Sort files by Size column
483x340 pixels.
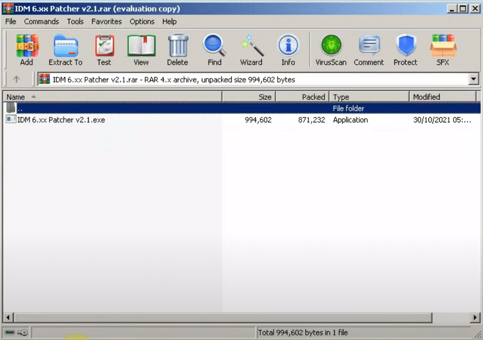click(x=249, y=97)
